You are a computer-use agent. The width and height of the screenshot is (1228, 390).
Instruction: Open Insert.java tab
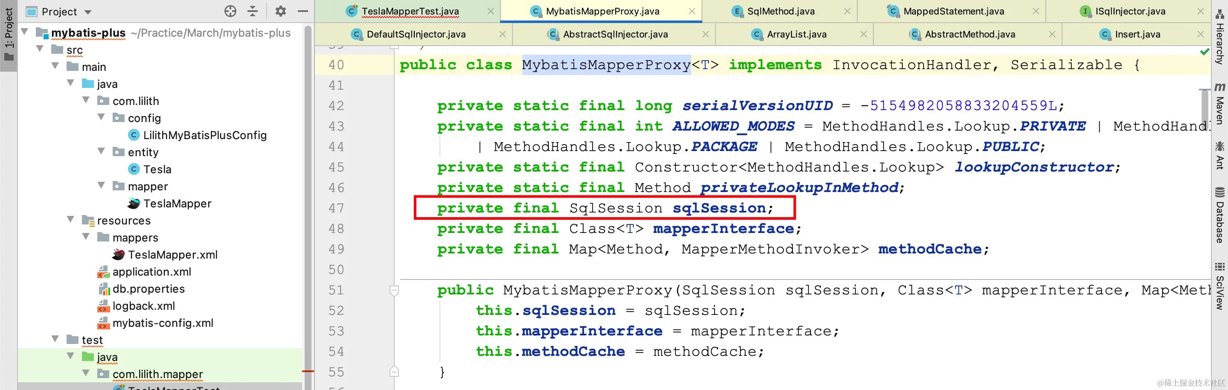click(x=1137, y=34)
